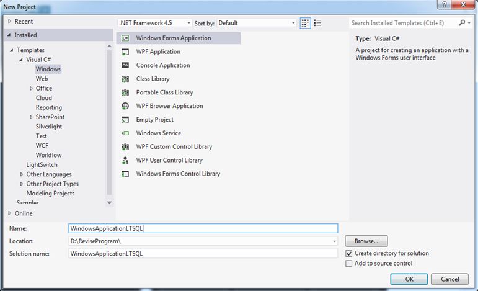The width and height of the screenshot is (478, 291).
Task: Select Windows Service template name
Action: 159,133
